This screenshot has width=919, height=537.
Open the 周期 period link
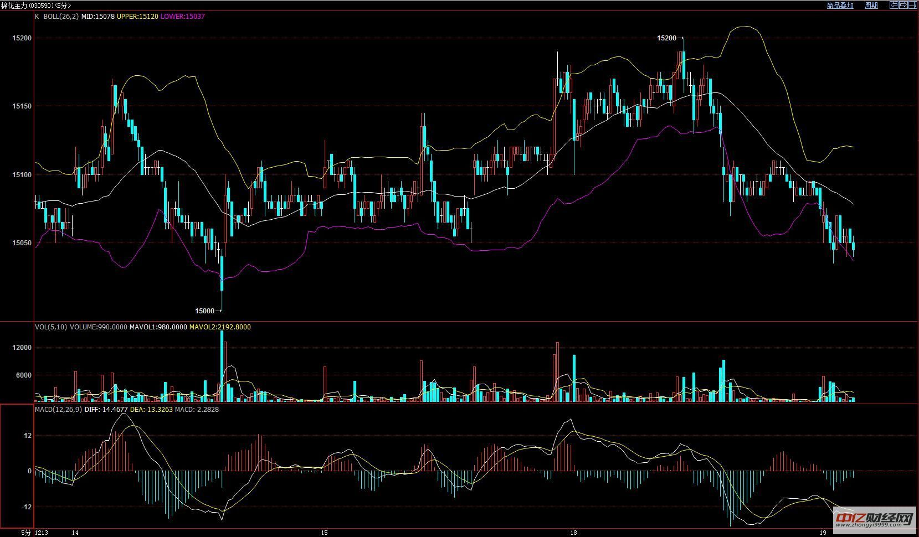[871, 6]
